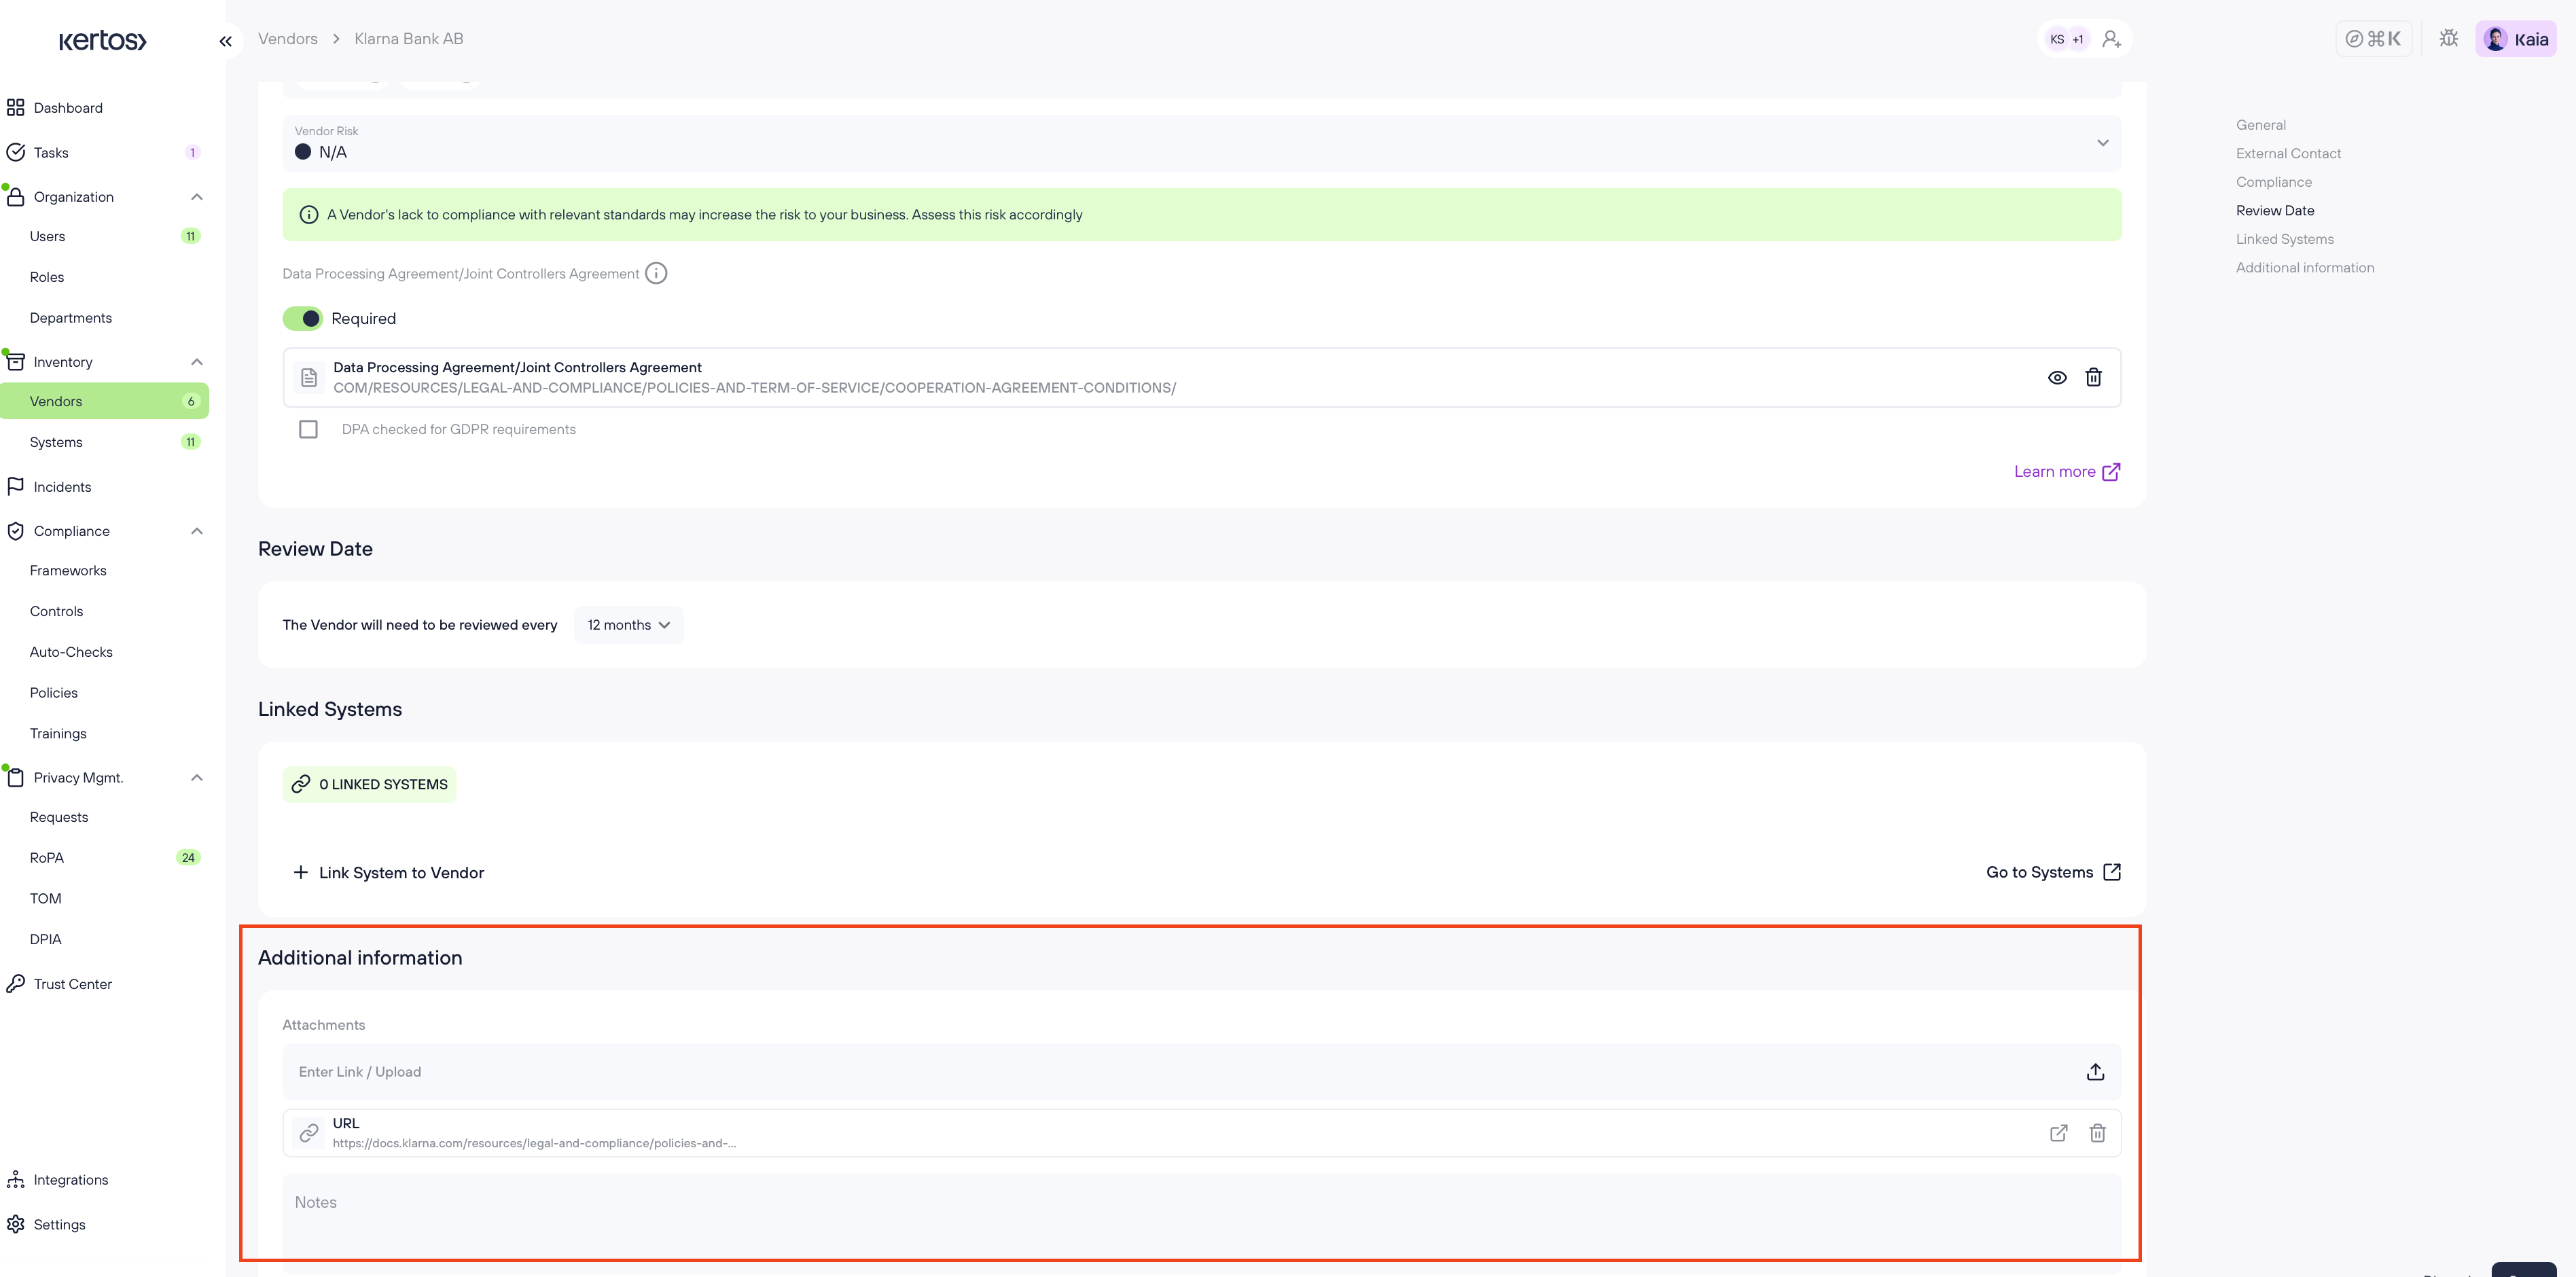The image size is (2576, 1277).
Task: Open Policies in the sidebar
Action: pos(54,693)
